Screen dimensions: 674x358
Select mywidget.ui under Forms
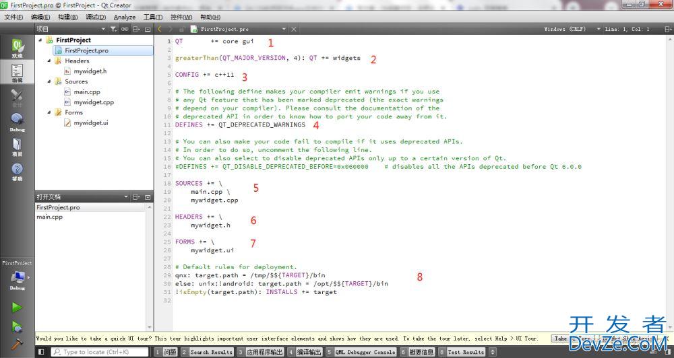(91, 122)
